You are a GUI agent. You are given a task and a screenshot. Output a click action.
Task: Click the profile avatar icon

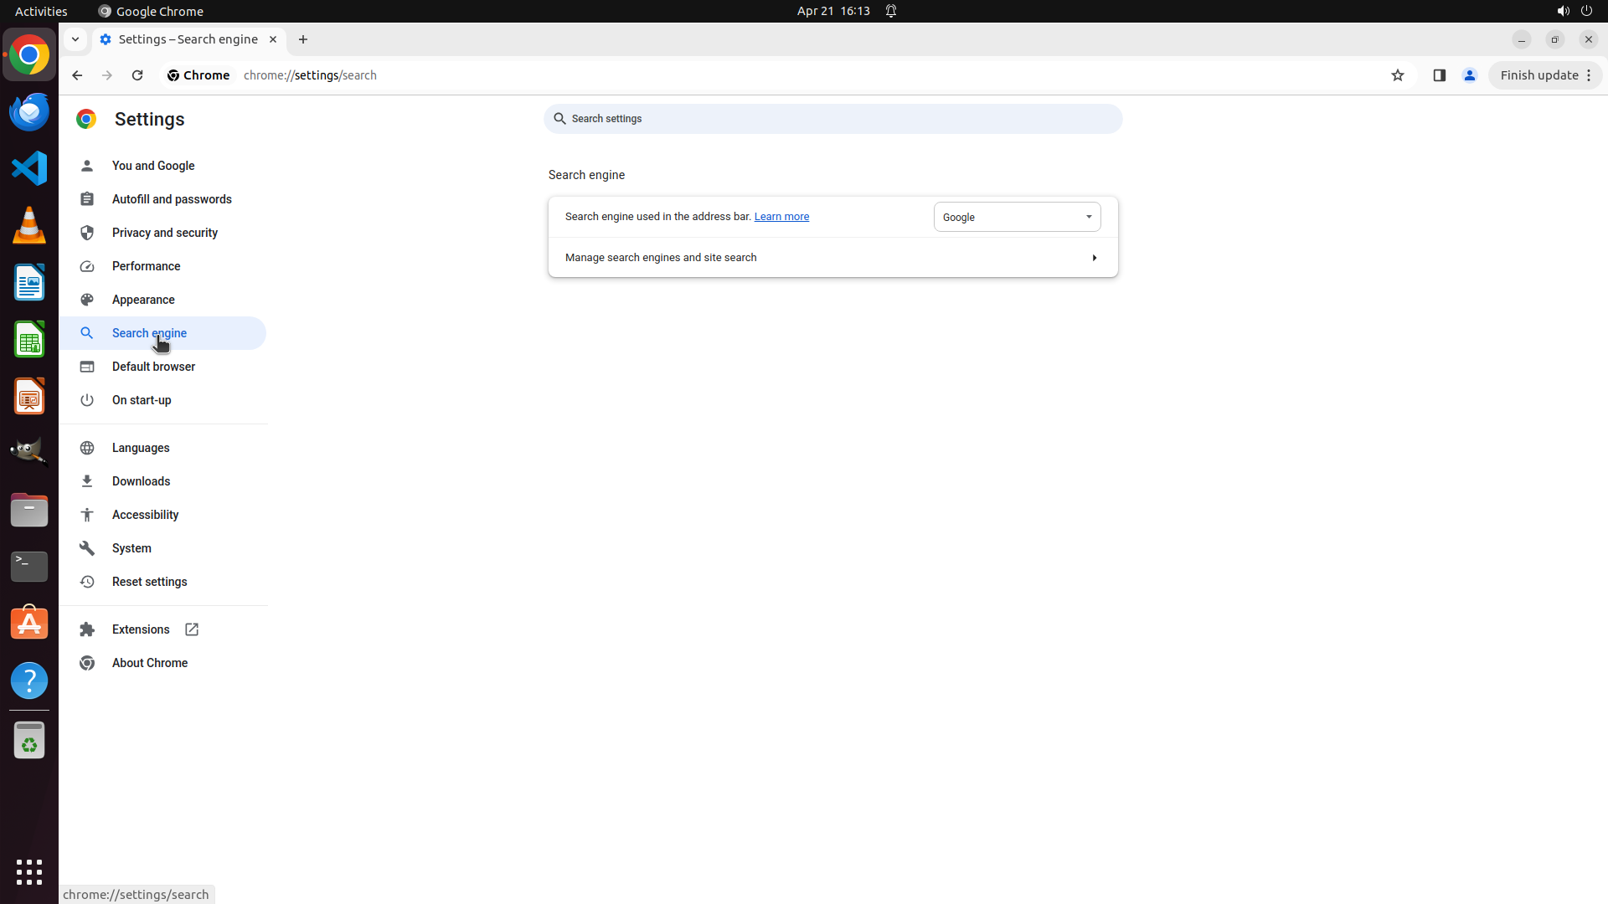[x=1469, y=75]
